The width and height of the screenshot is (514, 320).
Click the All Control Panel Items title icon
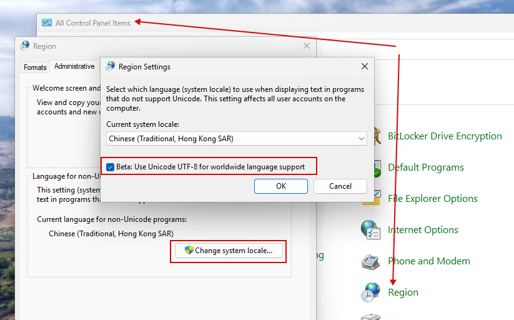tap(47, 23)
